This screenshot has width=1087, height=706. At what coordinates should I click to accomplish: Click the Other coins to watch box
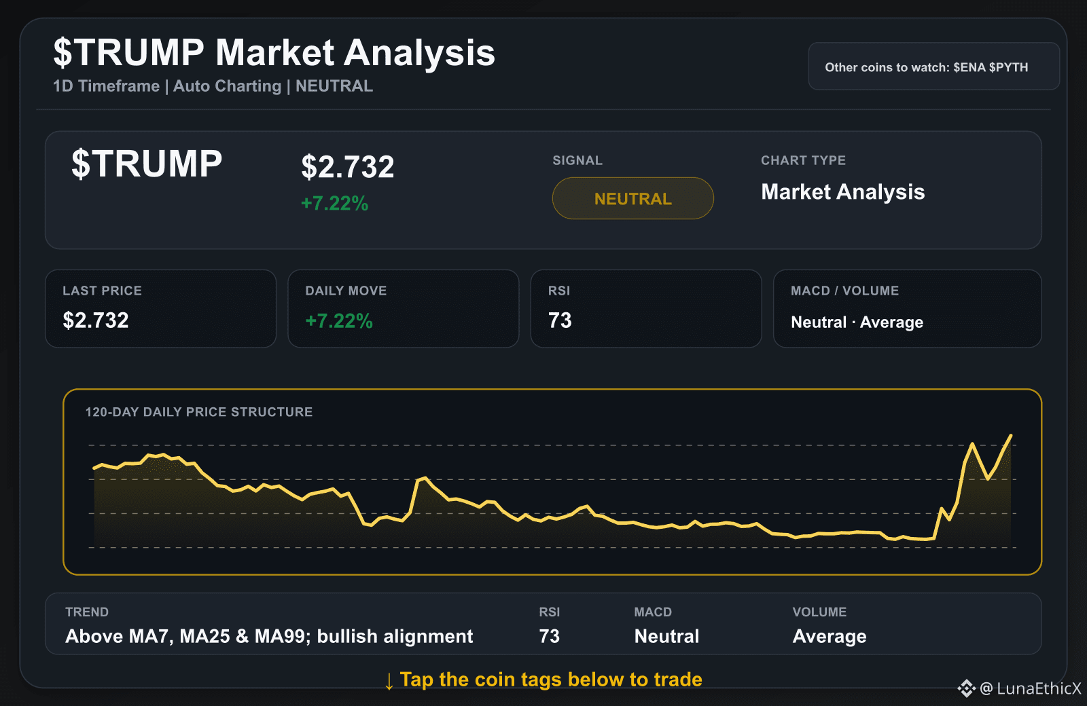pyautogui.click(x=933, y=67)
